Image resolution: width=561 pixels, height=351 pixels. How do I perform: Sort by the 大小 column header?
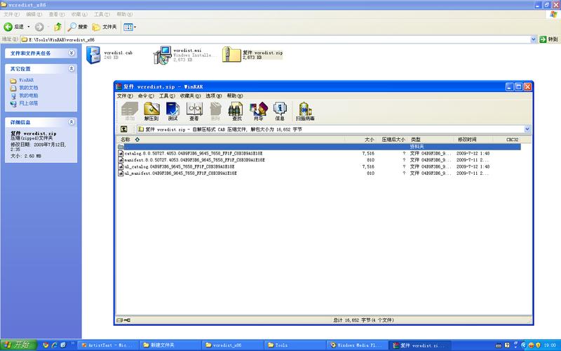360,139
